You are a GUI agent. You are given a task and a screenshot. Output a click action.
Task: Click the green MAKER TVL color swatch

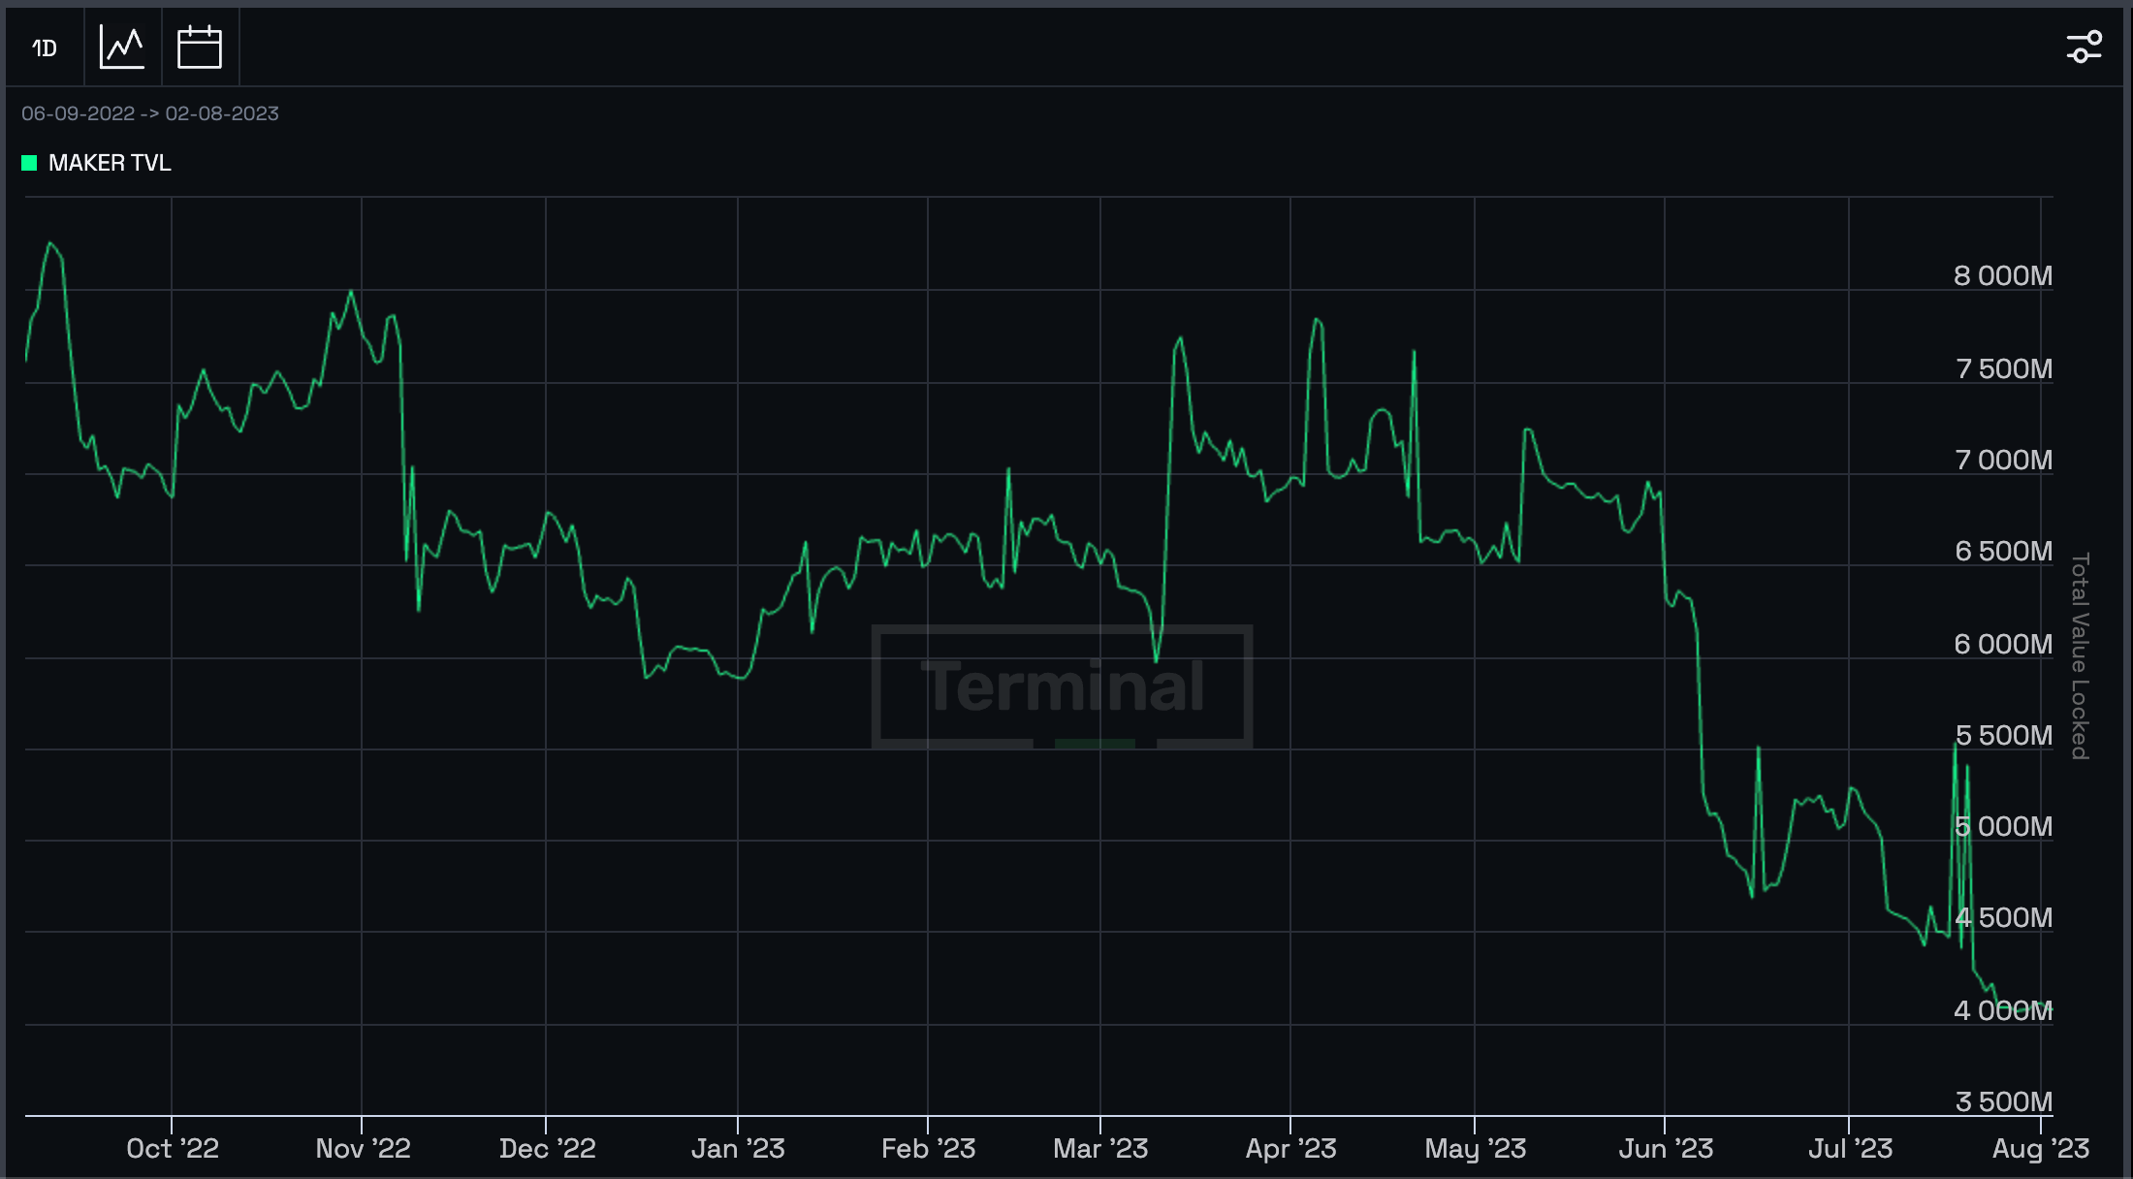pyautogui.click(x=29, y=163)
